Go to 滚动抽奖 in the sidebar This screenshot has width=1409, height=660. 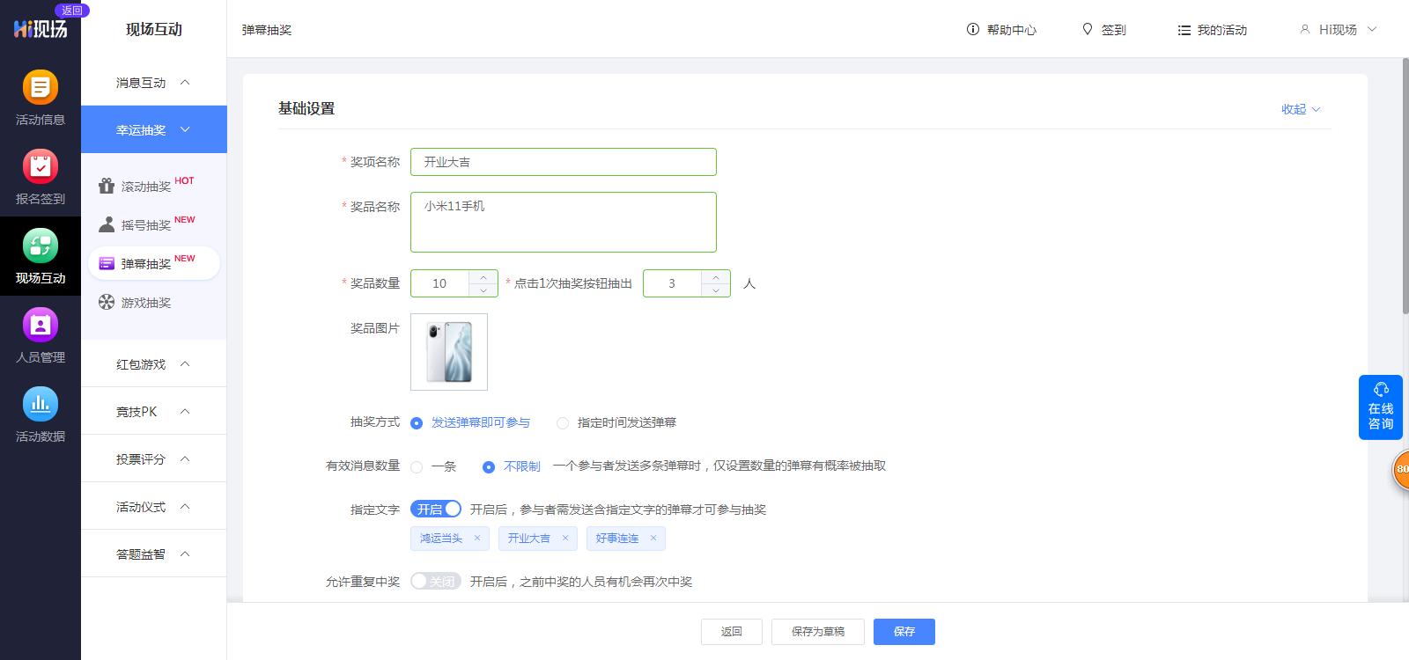(146, 187)
